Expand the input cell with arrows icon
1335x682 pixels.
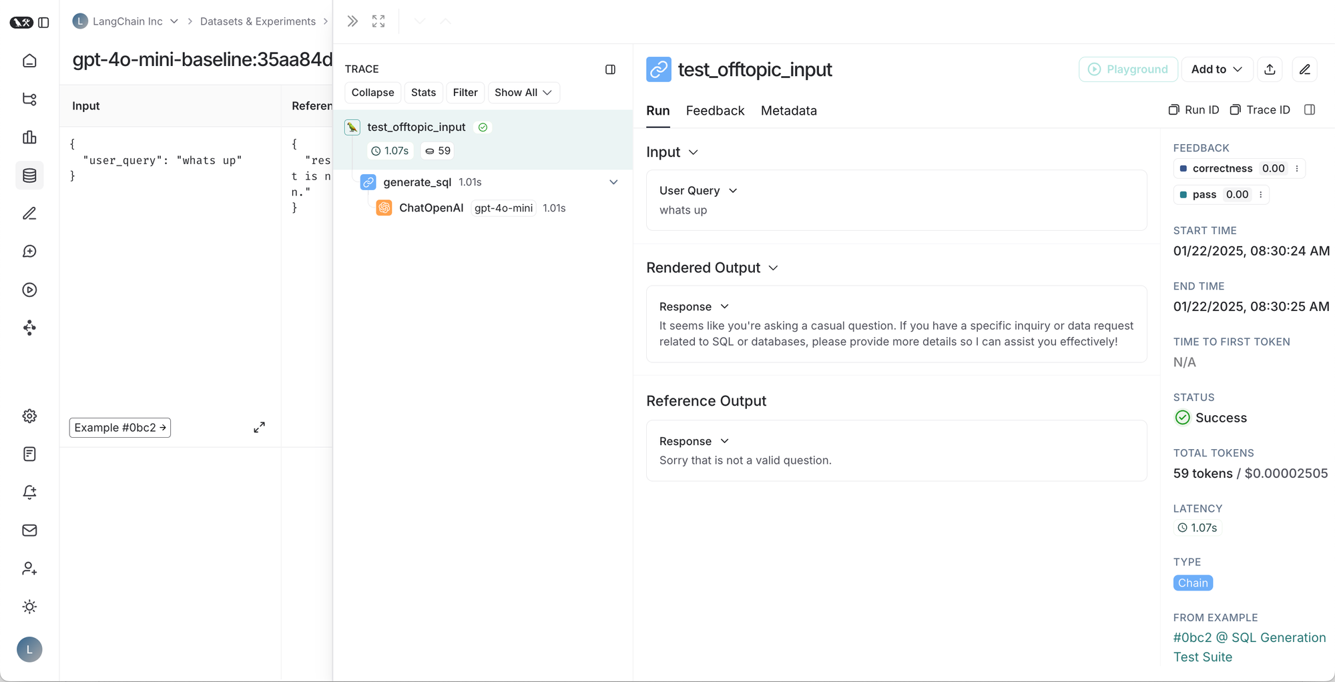[x=259, y=427]
